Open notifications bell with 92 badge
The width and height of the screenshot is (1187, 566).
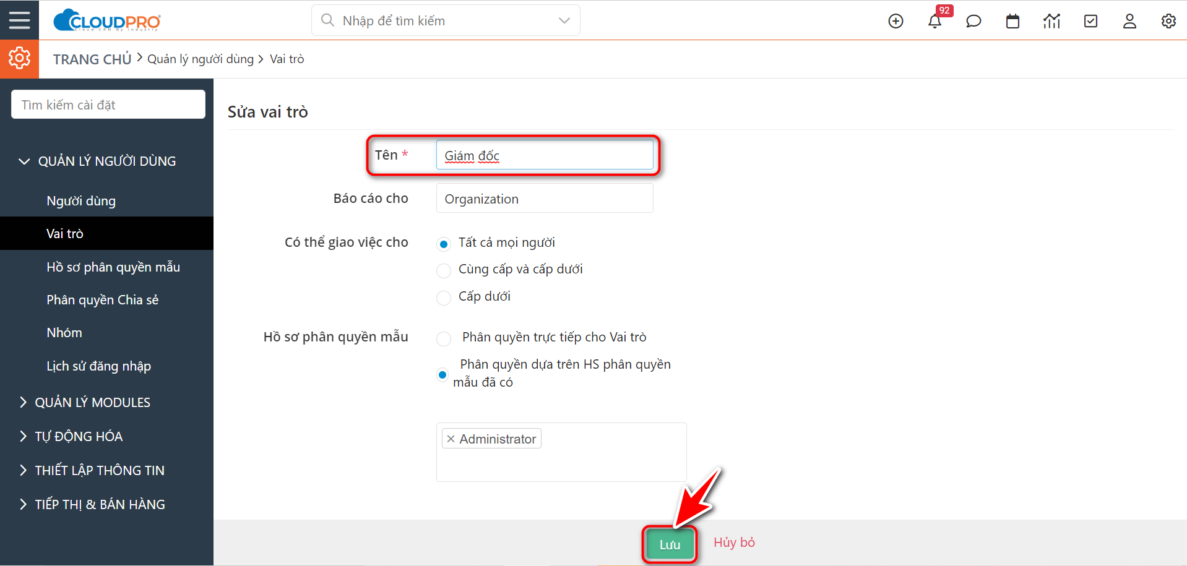(x=935, y=21)
